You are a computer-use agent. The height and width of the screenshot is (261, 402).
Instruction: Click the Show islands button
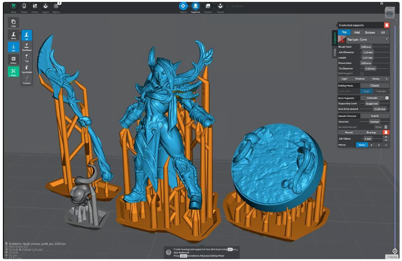pyautogui.click(x=378, y=127)
